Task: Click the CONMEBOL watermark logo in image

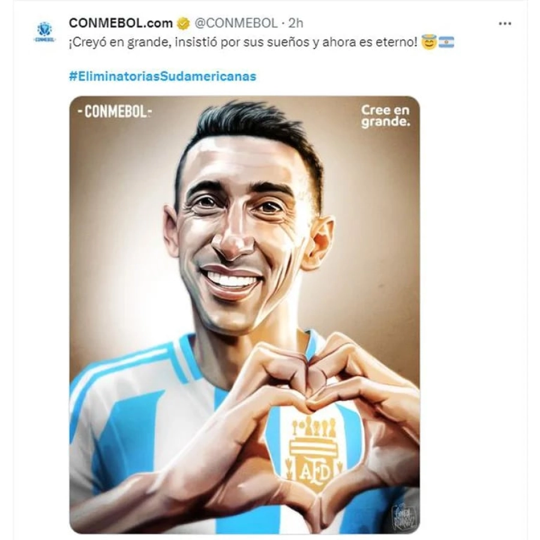Action: pyautogui.click(x=115, y=111)
